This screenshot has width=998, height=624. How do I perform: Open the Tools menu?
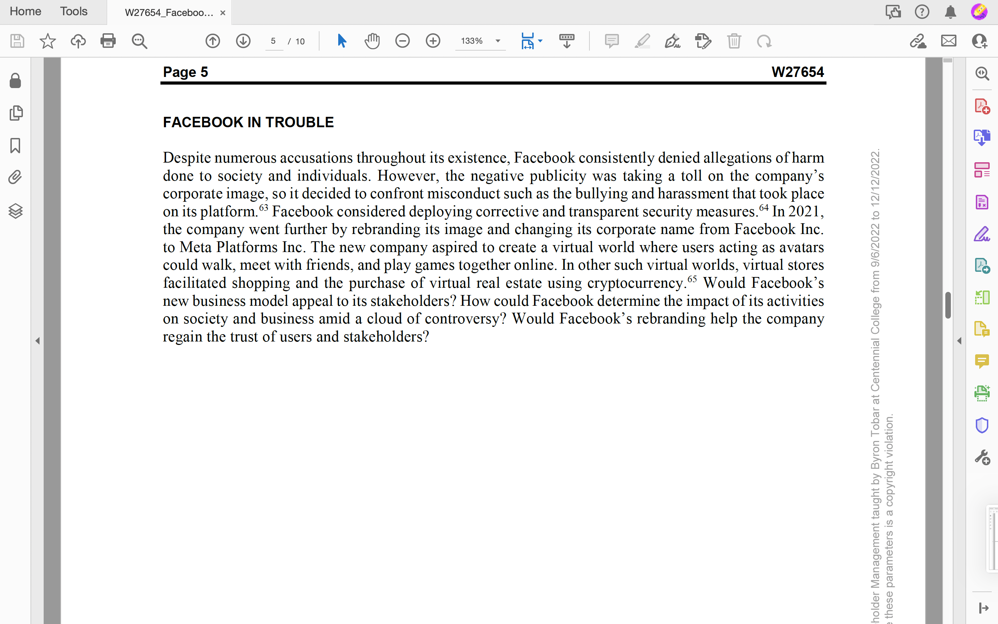coord(73,11)
